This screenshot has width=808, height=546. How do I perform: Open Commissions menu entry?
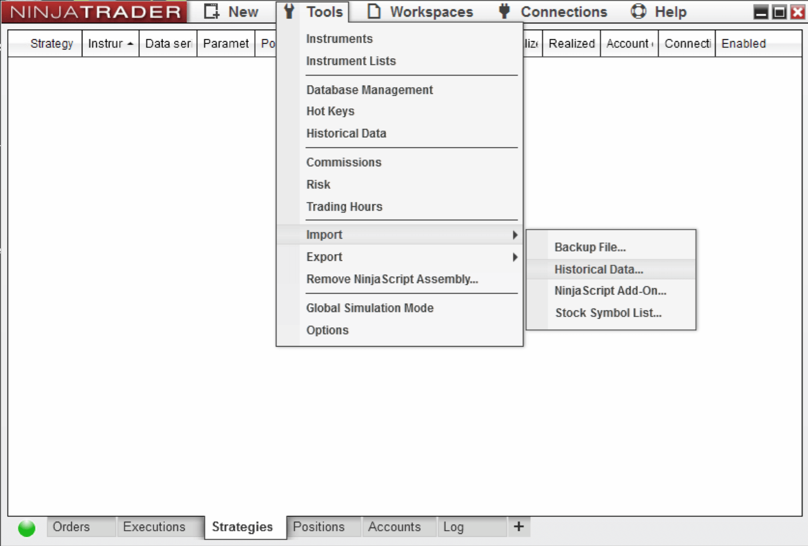(344, 162)
